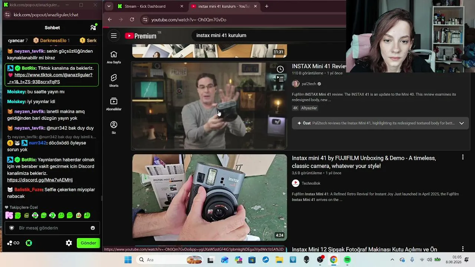Open the Siz profile section
The width and height of the screenshot is (475, 267).
point(114,128)
